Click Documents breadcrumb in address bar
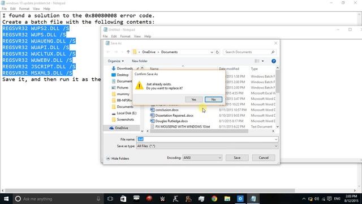 [169, 52]
